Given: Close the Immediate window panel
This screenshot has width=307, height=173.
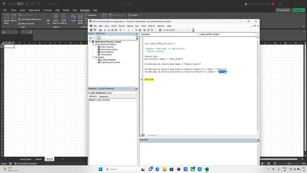Looking at the screenshot, I should [258, 140].
